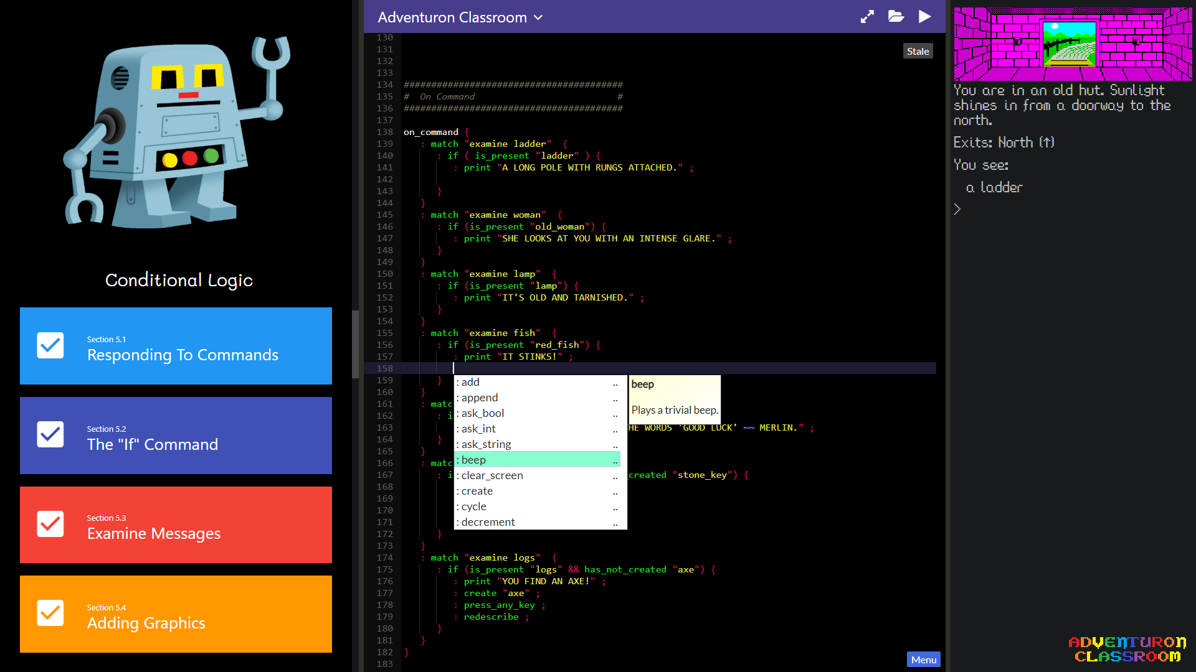The height and width of the screenshot is (672, 1196).
Task: Choose clear_screen autocomplete suggestion
Action: [538, 475]
